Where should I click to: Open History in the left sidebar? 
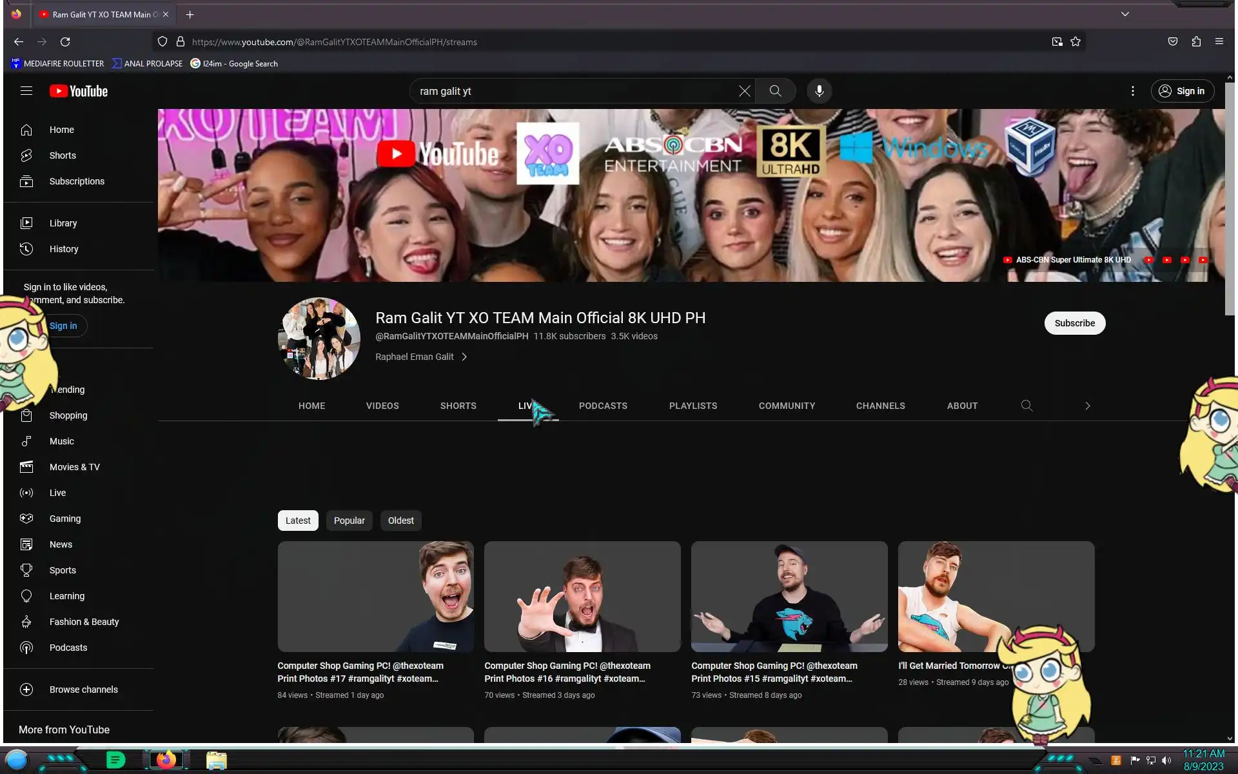(63, 249)
